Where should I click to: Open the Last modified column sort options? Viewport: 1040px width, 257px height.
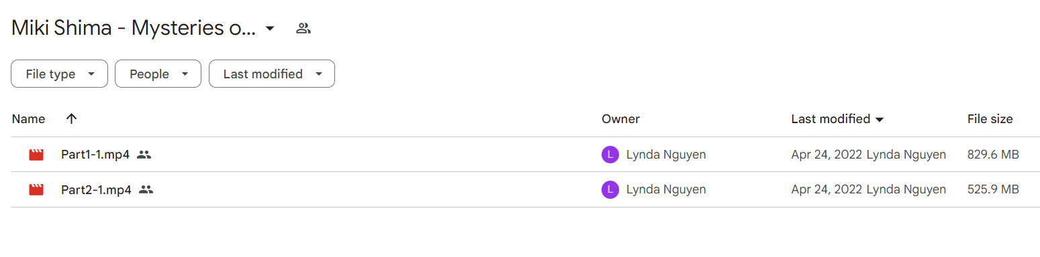coord(837,119)
